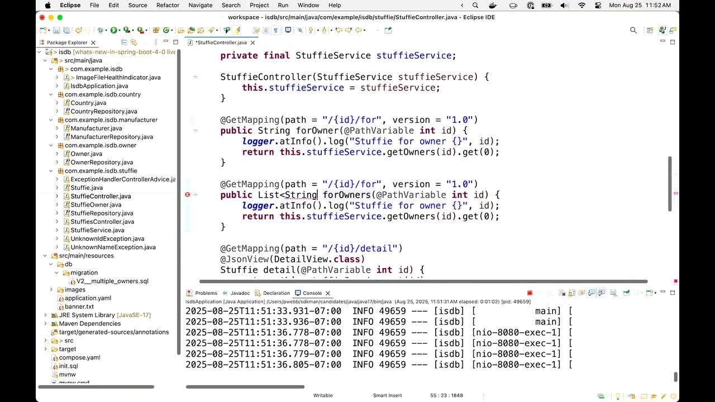Open the Refactor menu
715x402 pixels.
point(168,5)
